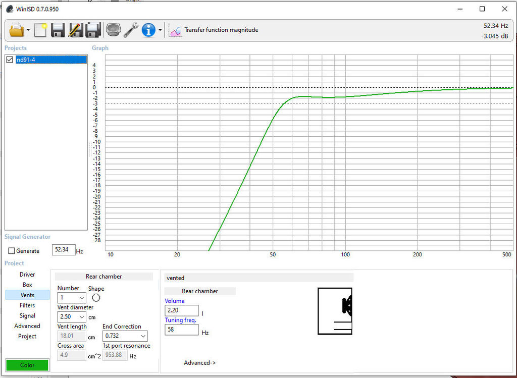Click the round vent Shape selector

point(96,298)
